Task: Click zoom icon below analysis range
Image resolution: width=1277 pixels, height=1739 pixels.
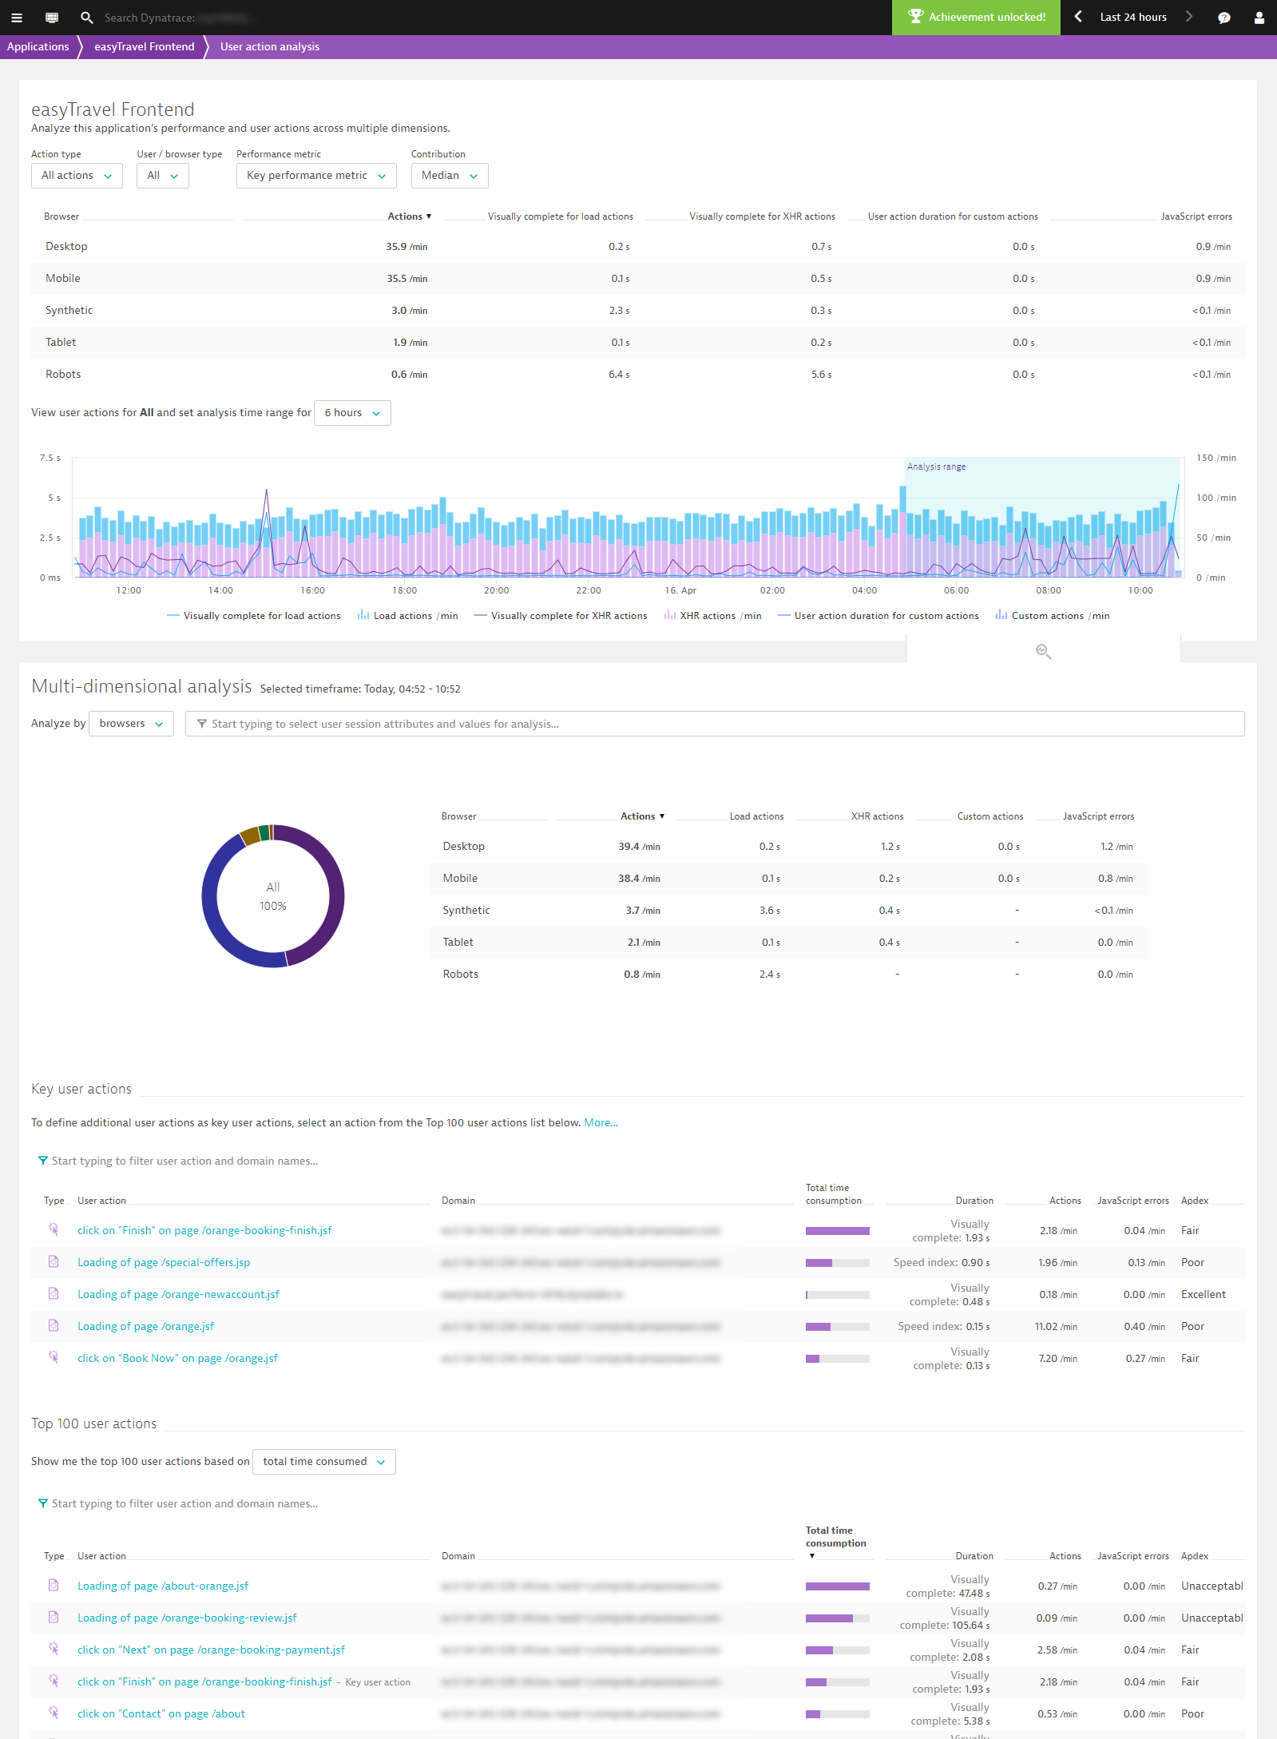Action: (1043, 652)
